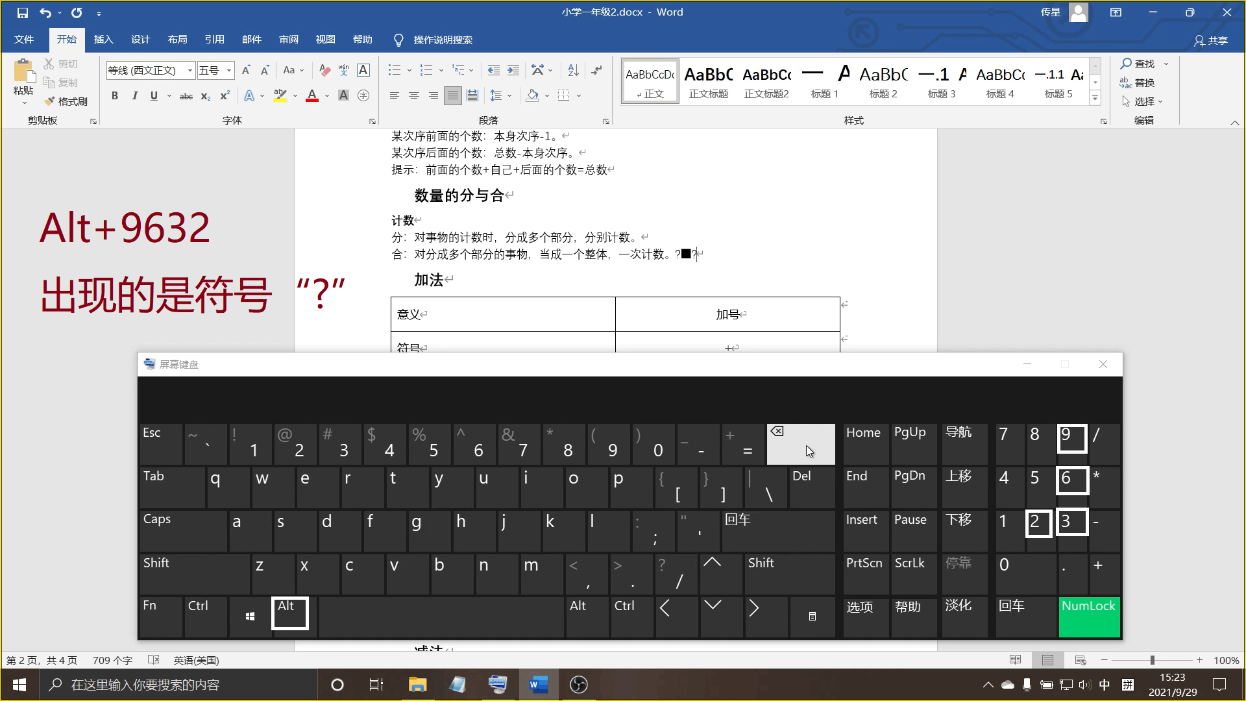
Task: Open the Font dialog launcher
Action: pyautogui.click(x=373, y=121)
